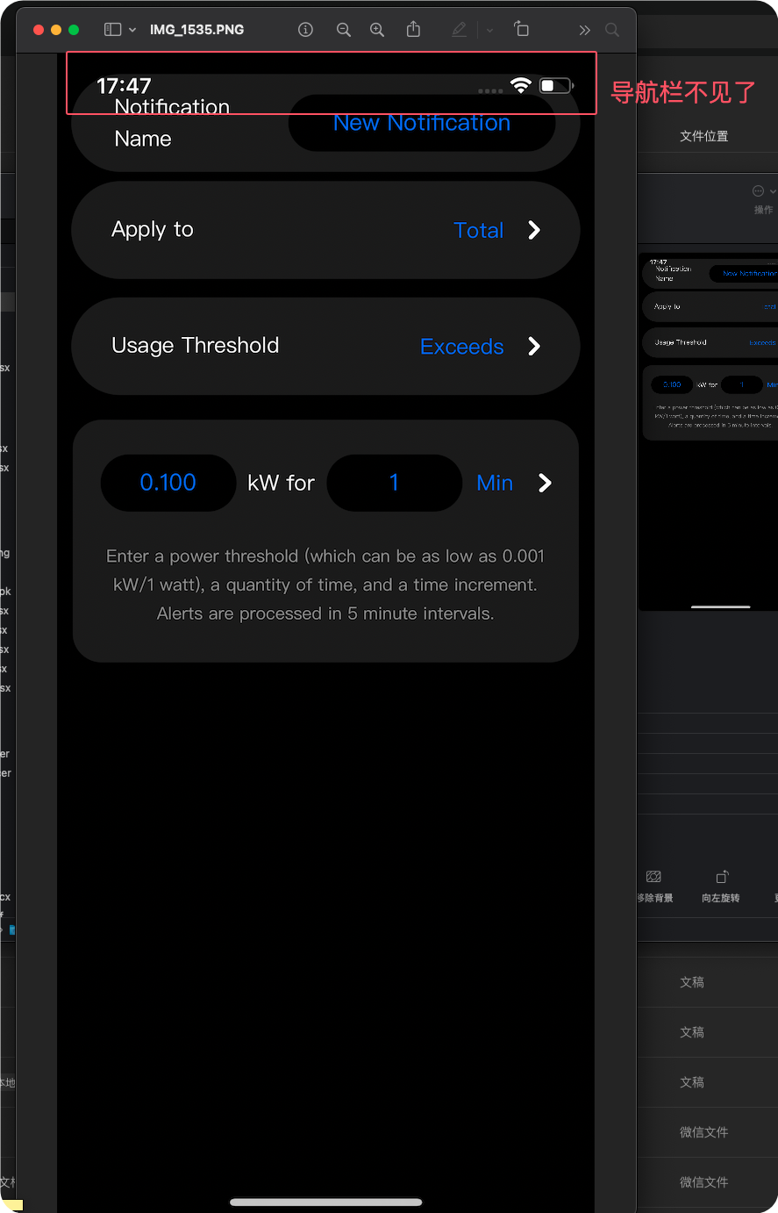Click the red annotation text 导航栏不见了

pos(683,93)
